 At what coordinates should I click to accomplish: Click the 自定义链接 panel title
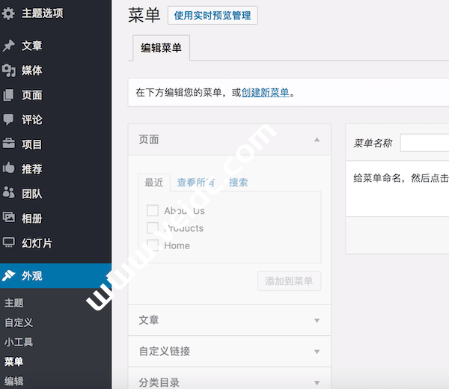tap(165, 352)
